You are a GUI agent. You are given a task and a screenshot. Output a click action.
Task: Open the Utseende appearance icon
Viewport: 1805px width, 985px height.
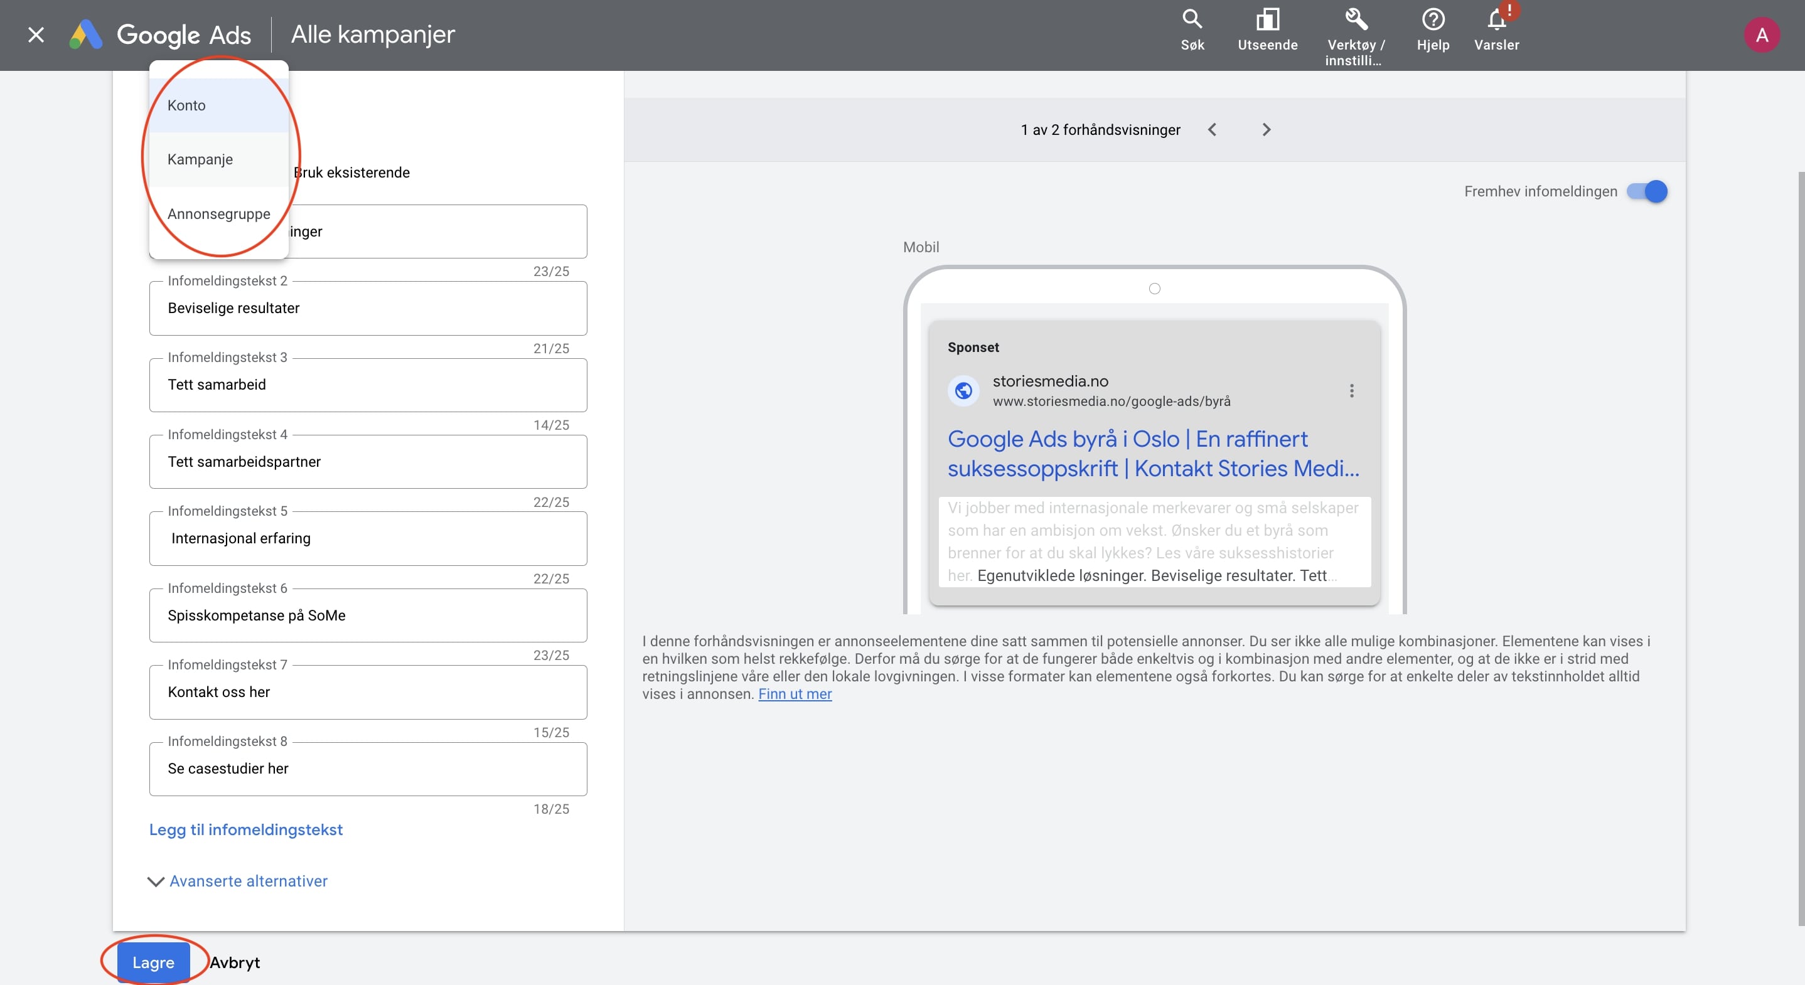1267,20
